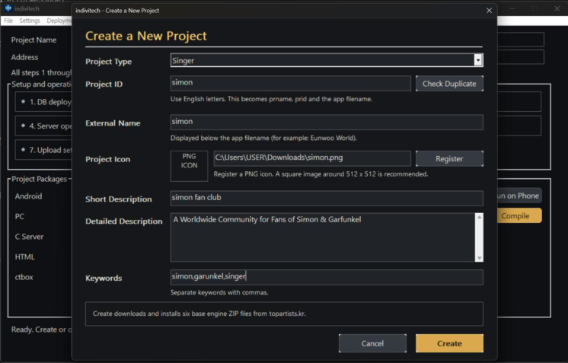Open the Project Type dropdown arrow
The image size is (568, 363).
pyautogui.click(x=478, y=60)
